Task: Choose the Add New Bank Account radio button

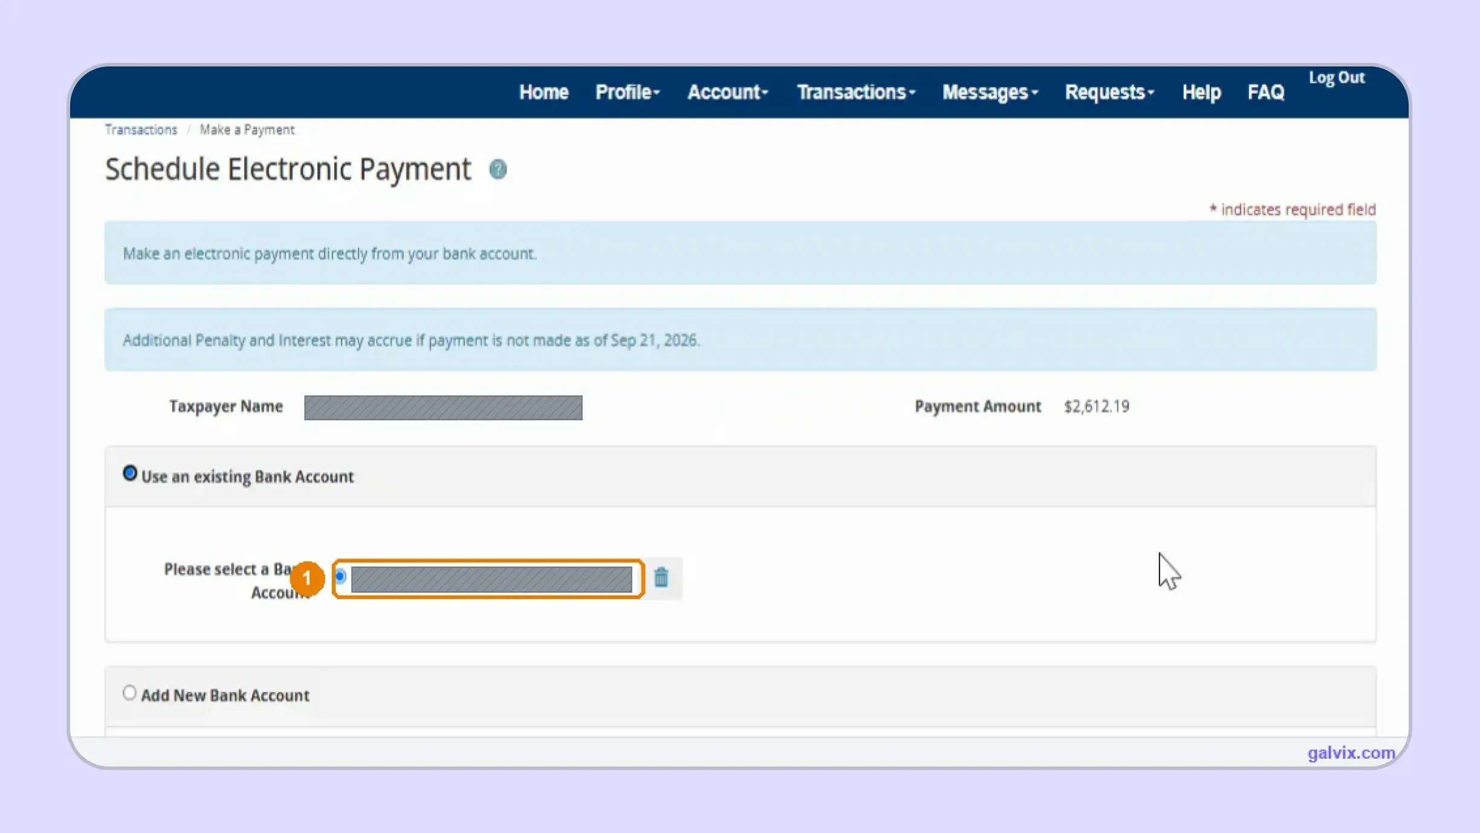Action: [x=129, y=692]
